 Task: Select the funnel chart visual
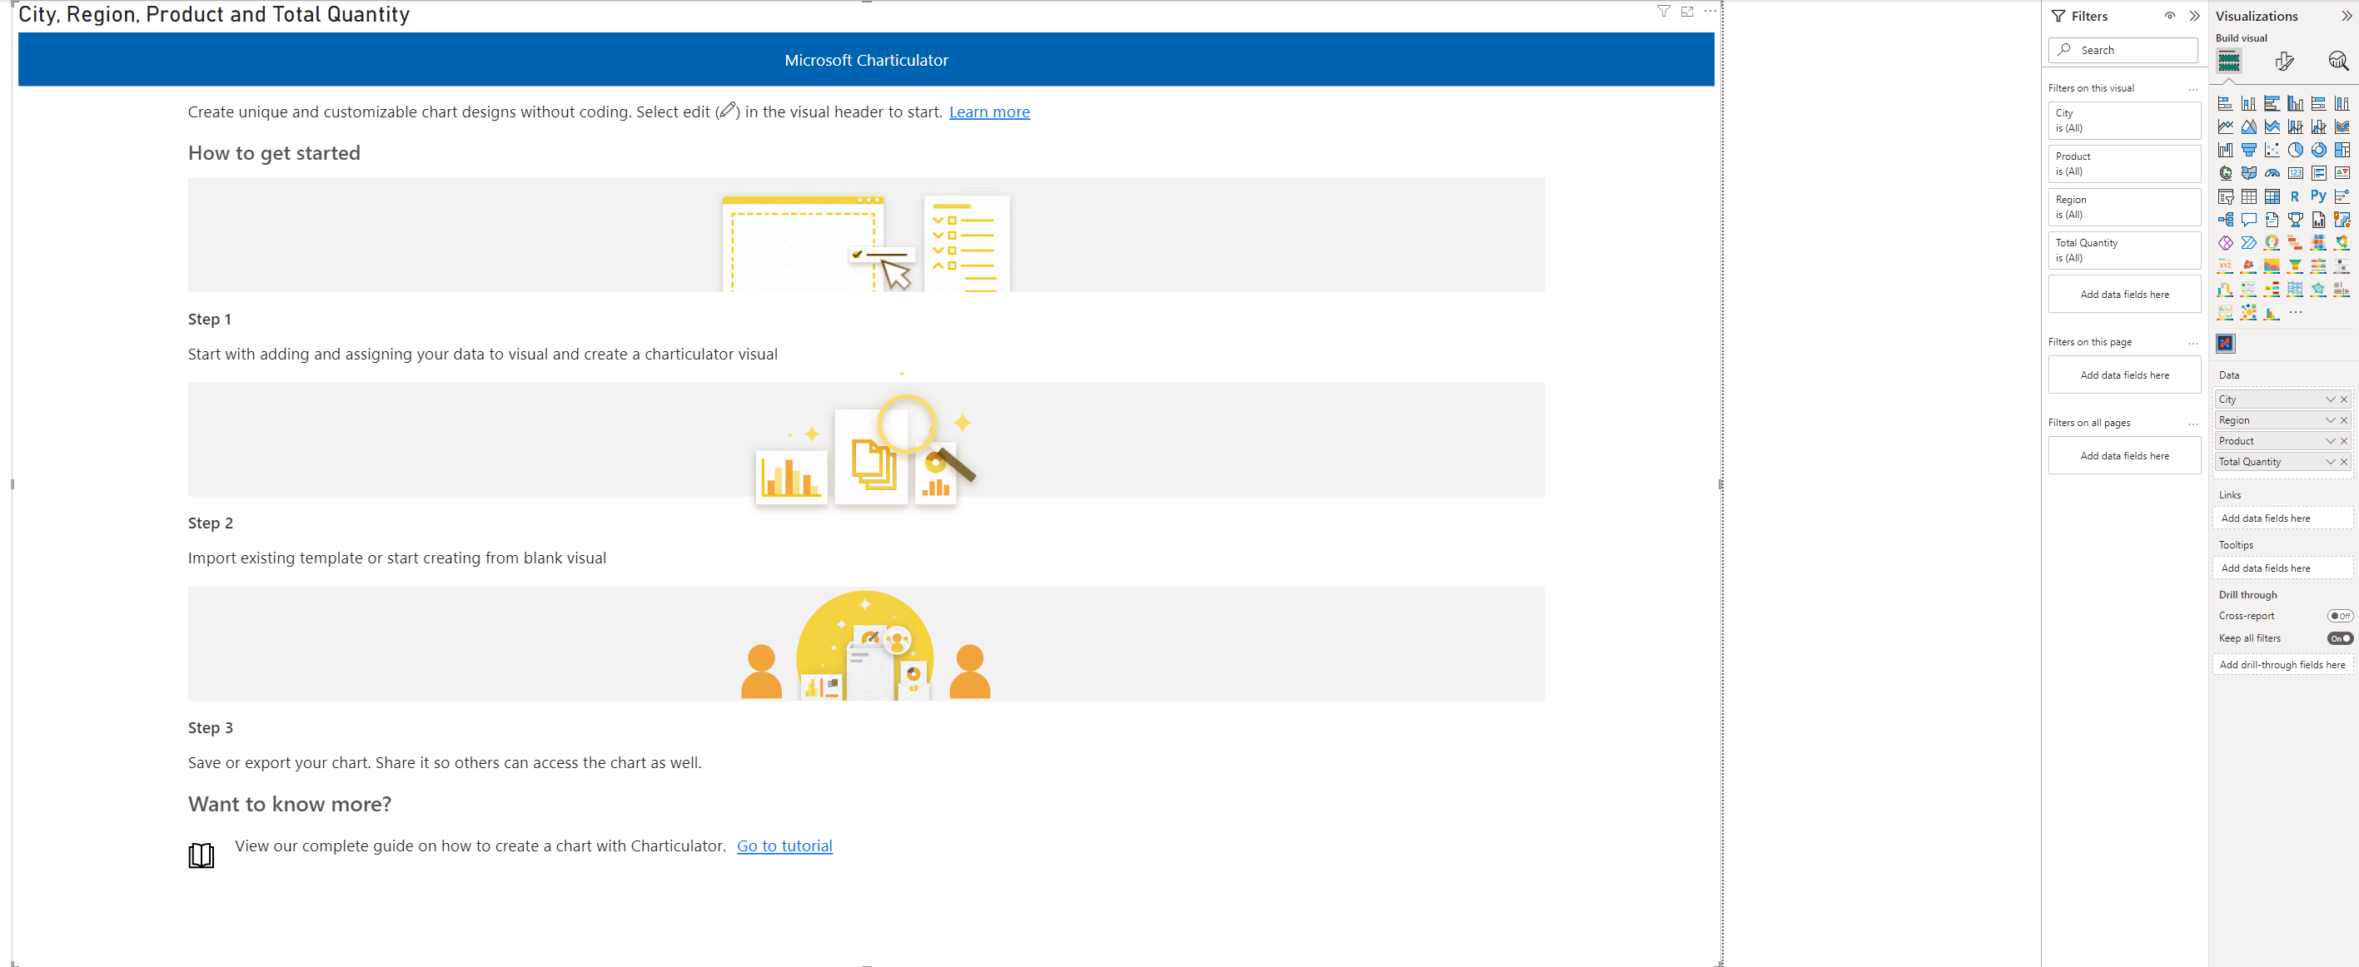click(2248, 150)
